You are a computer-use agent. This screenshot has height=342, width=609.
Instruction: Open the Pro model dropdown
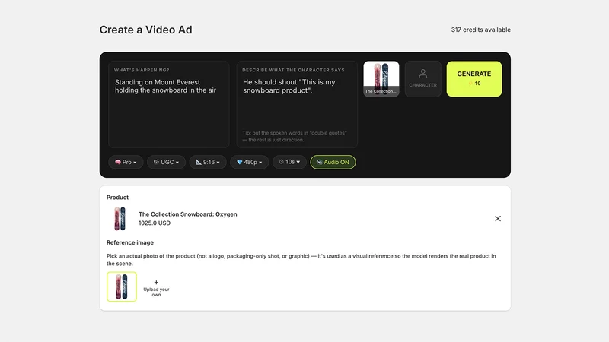click(x=126, y=162)
